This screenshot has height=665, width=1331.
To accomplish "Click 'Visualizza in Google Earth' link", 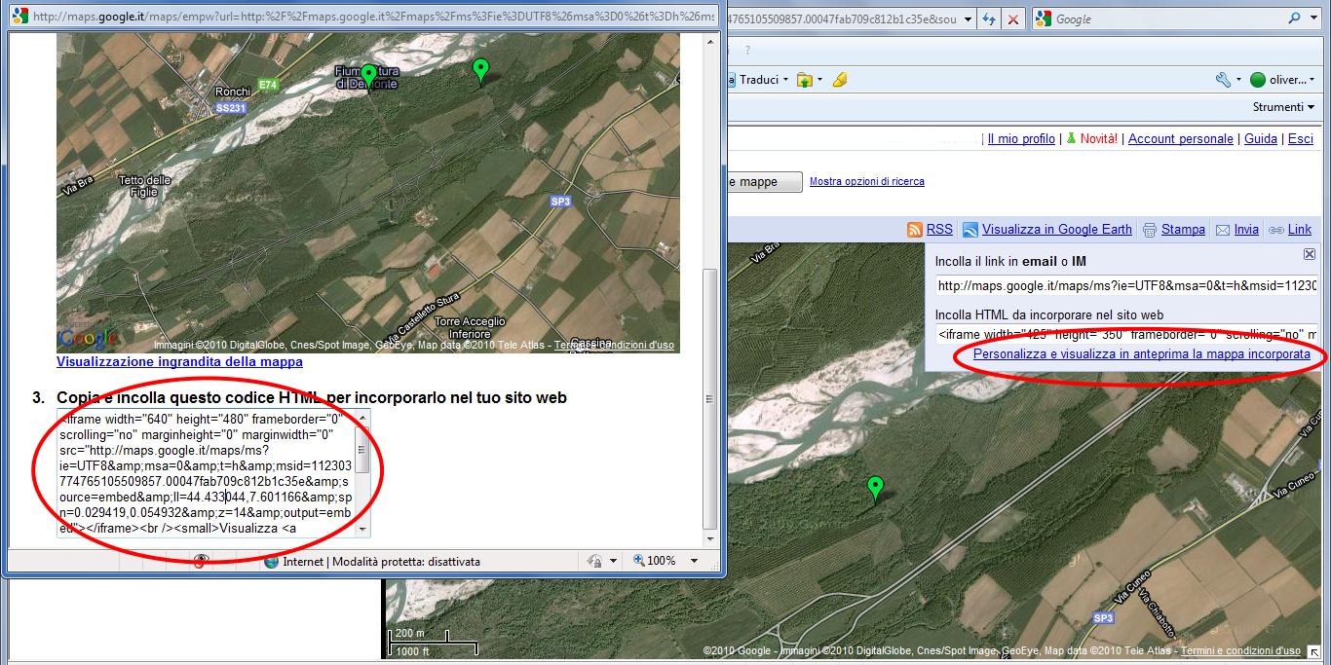I will coord(1057,230).
